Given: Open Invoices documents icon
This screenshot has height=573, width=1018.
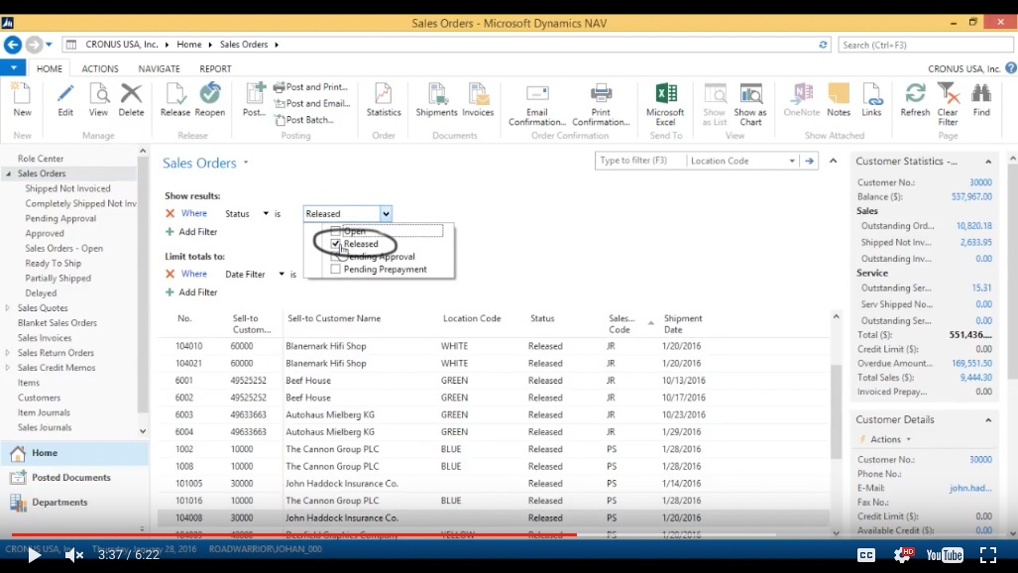Looking at the screenshot, I should pos(478,94).
